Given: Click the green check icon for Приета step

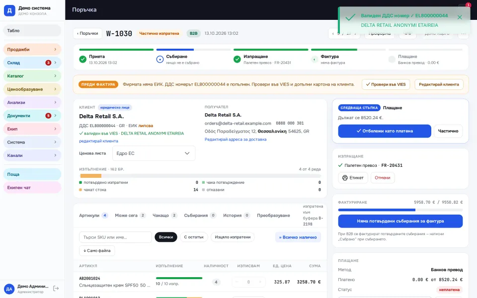Looking at the screenshot, I should point(83,59).
